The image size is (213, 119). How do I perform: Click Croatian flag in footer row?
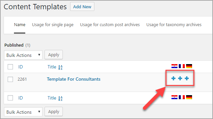[174, 97]
